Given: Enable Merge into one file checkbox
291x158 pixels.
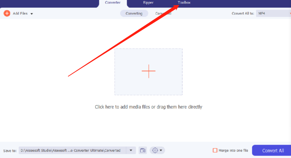Looking at the screenshot, I should (215, 150).
